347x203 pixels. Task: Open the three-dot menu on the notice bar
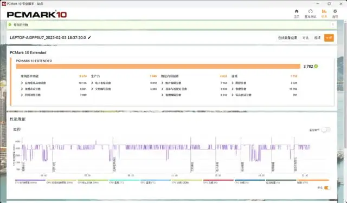click(x=333, y=25)
